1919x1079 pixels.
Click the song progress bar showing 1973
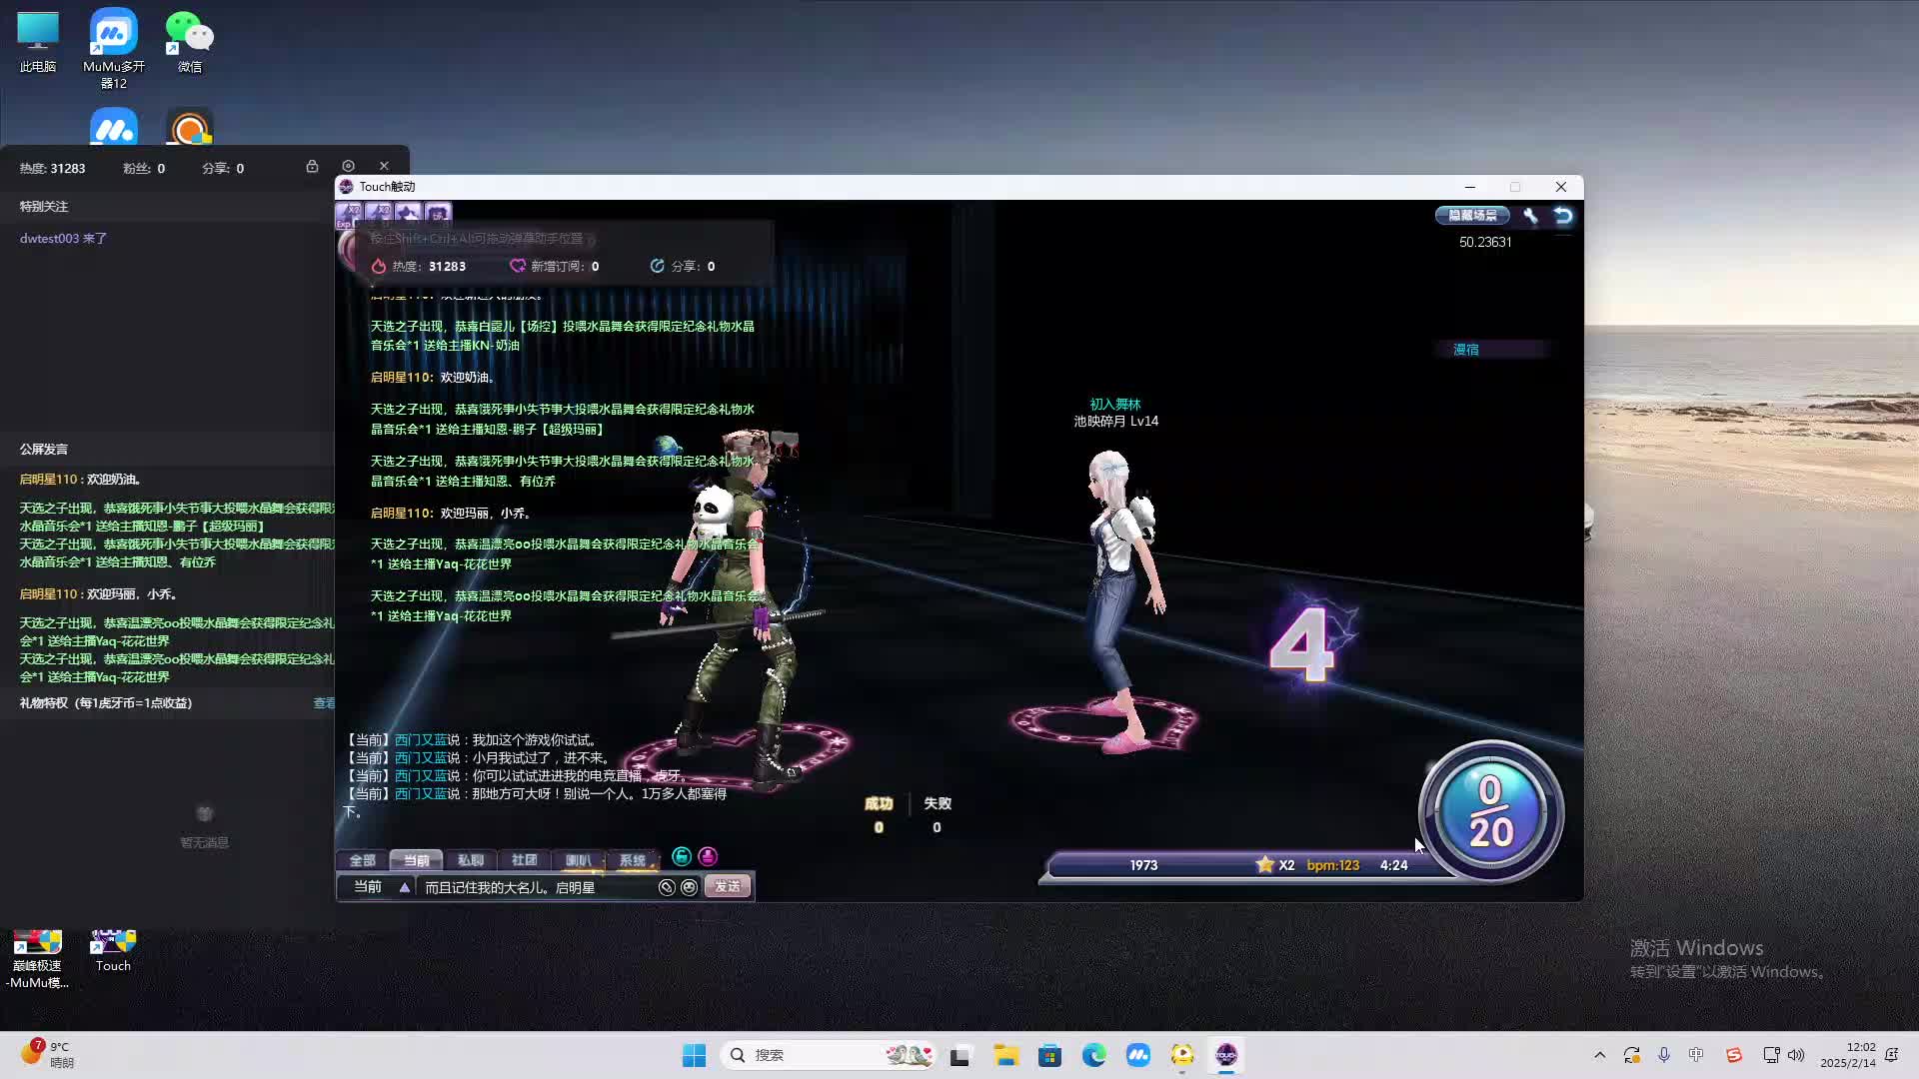1143,865
